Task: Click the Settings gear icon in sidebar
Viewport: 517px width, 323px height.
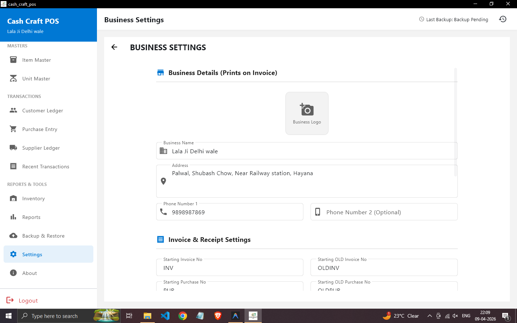Action: tap(13, 254)
